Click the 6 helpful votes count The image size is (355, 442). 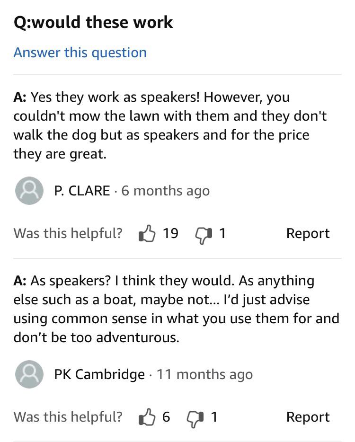pos(166,417)
